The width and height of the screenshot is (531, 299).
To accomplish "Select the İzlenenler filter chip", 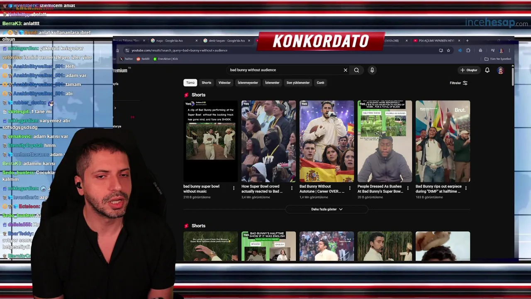I will tap(272, 83).
